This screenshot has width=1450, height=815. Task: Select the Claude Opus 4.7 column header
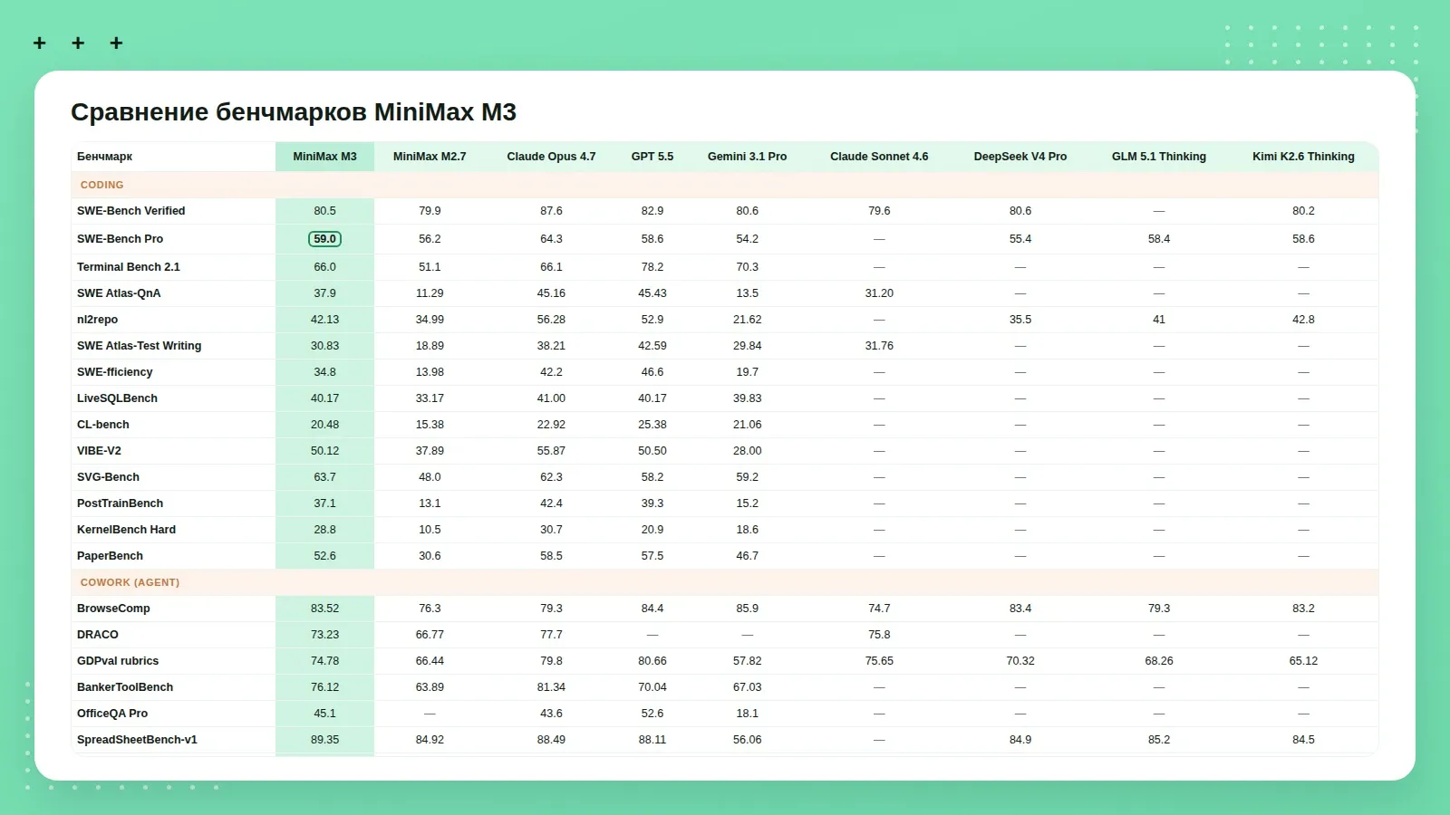coord(551,157)
